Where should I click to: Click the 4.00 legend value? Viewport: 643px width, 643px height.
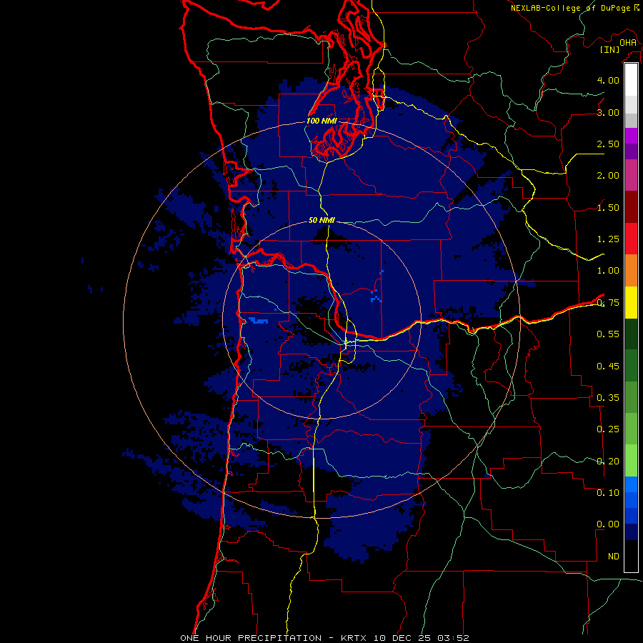608,80
